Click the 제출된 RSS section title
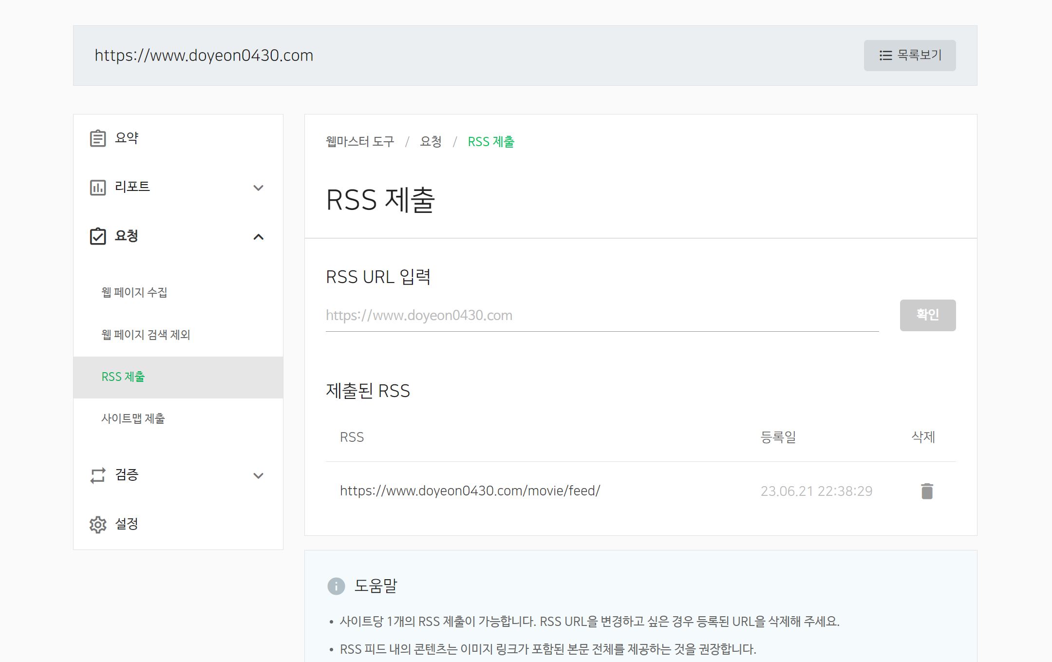This screenshot has width=1052, height=662. [368, 391]
